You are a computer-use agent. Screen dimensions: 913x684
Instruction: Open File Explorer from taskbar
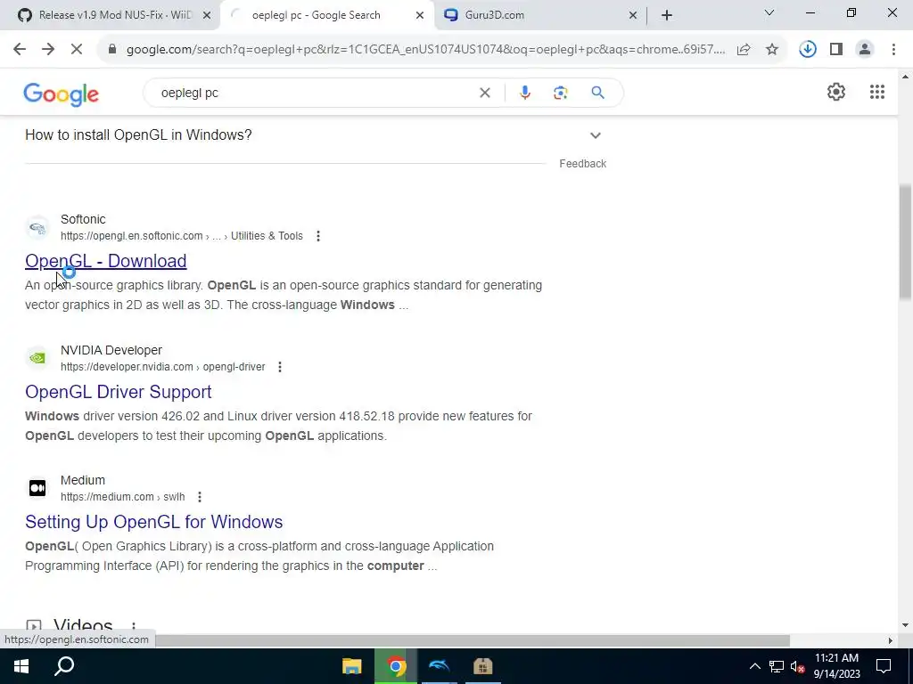[x=351, y=666]
